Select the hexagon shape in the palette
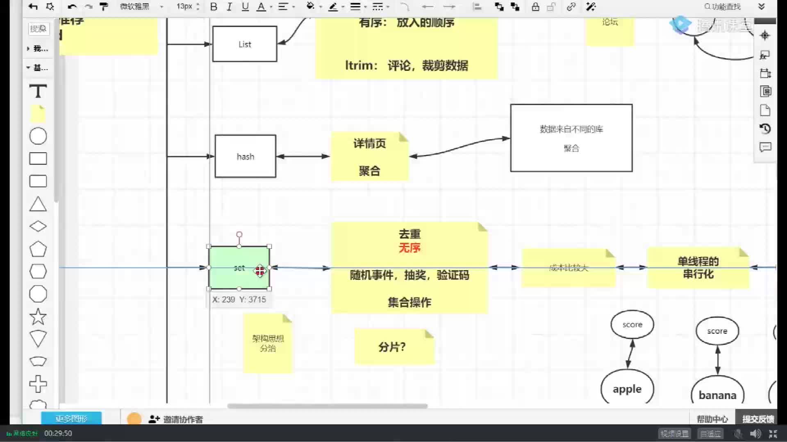Image resolution: width=787 pixels, height=442 pixels. coord(38,271)
